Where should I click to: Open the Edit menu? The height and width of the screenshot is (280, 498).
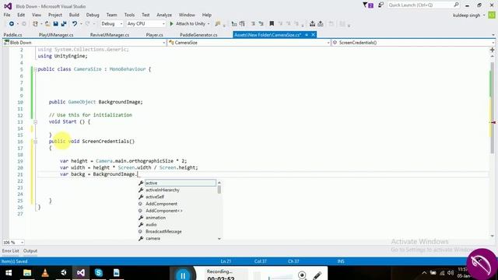(x=21, y=15)
